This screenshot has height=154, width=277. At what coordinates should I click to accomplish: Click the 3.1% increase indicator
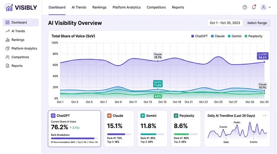pyautogui.click(x=74, y=128)
